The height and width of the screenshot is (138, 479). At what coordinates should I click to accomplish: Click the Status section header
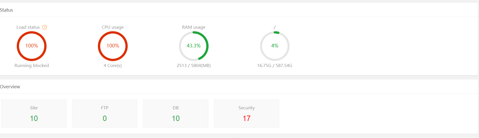coord(7,10)
